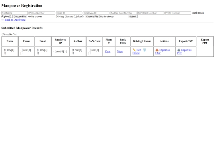Screen dimensions: 215x161
Task: Click the Photo # column header
Action: tap(109, 41)
